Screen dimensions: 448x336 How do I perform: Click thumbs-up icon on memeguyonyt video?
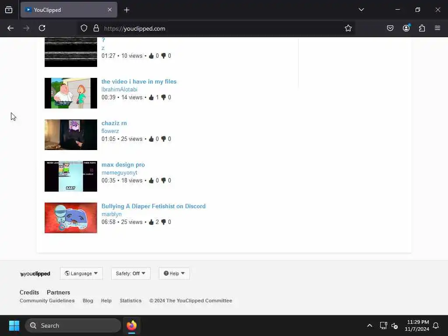coord(151,181)
